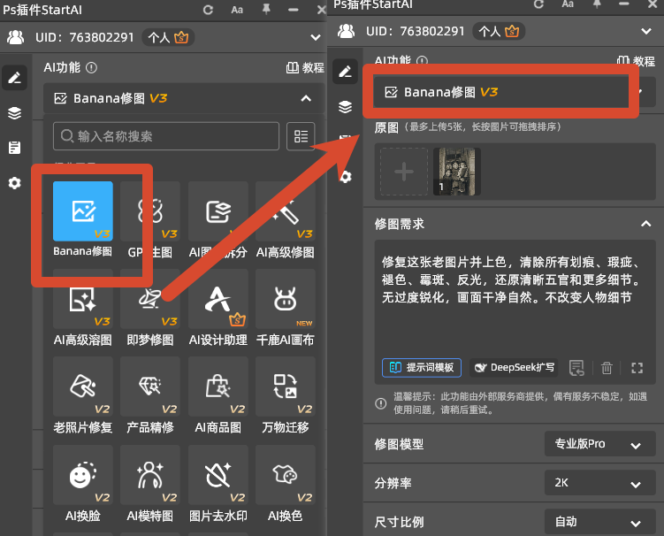This screenshot has height=536, width=664.
Task: Open the 产品精修 tool
Action: tap(150, 387)
